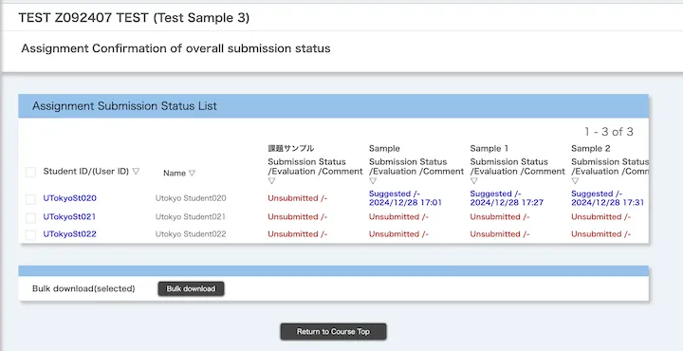Sort Sample 1 column using triangle icon
Screen dimensions: 683x351
click(474, 181)
